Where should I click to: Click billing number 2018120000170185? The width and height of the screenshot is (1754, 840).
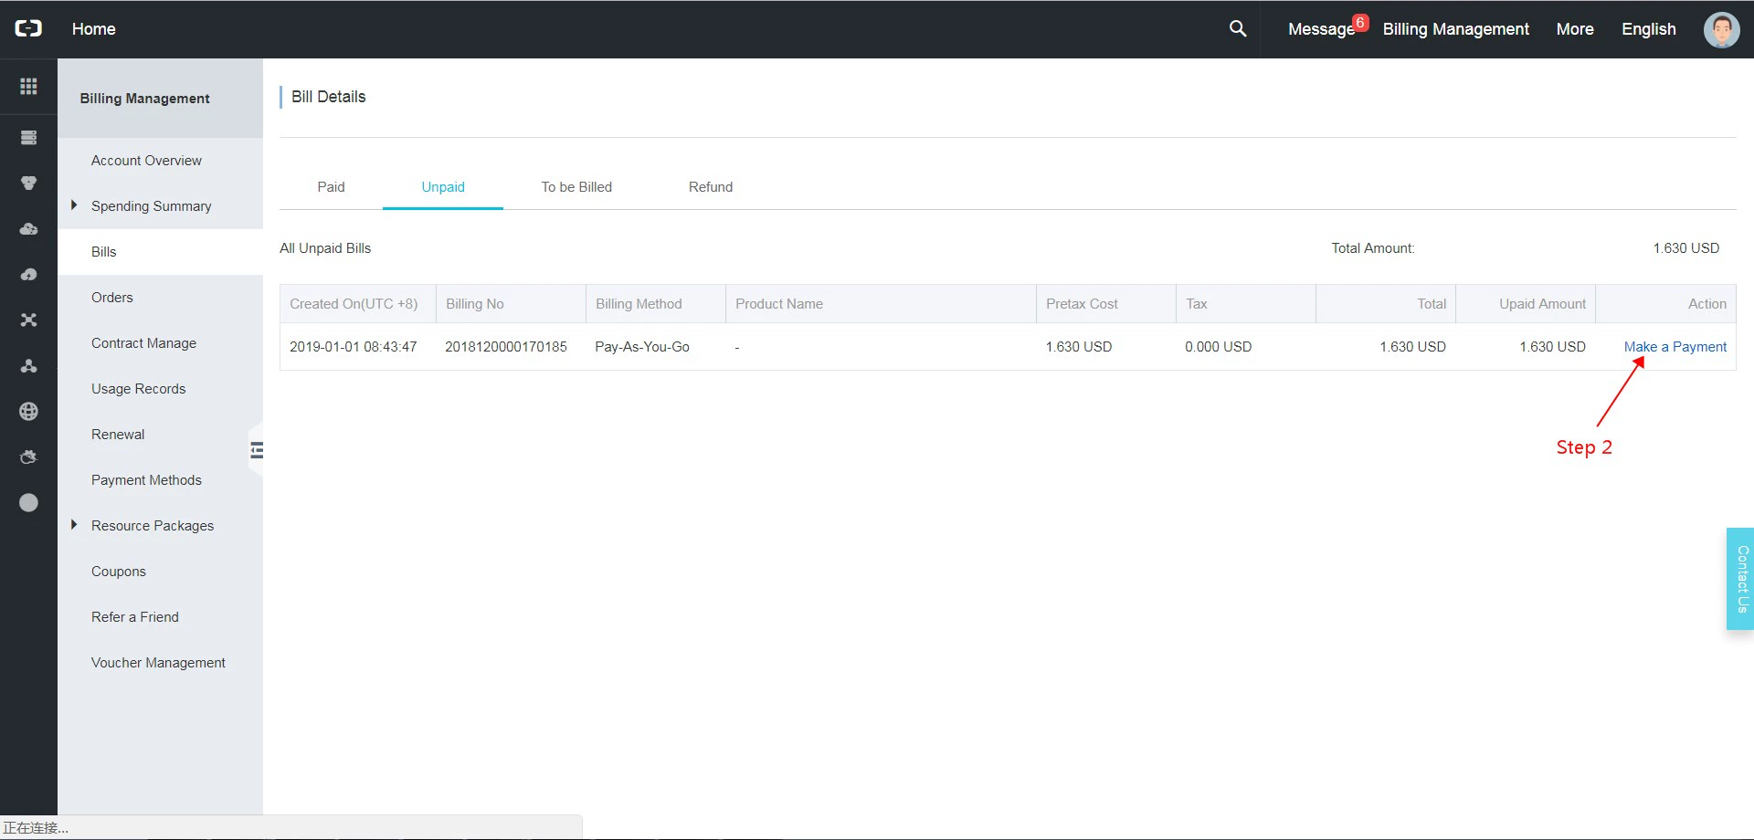(506, 347)
